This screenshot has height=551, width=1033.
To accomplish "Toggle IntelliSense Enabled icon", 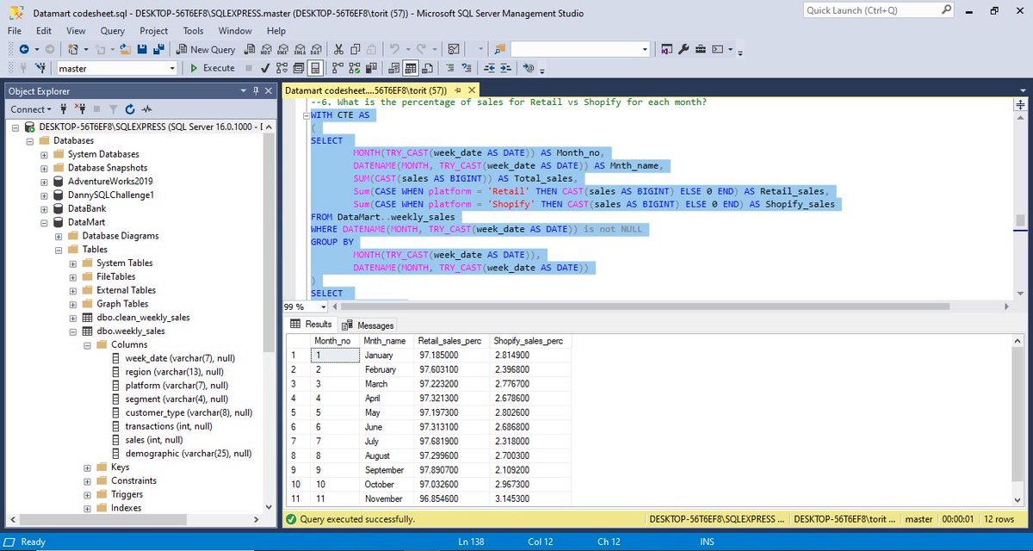I will tap(315, 68).
